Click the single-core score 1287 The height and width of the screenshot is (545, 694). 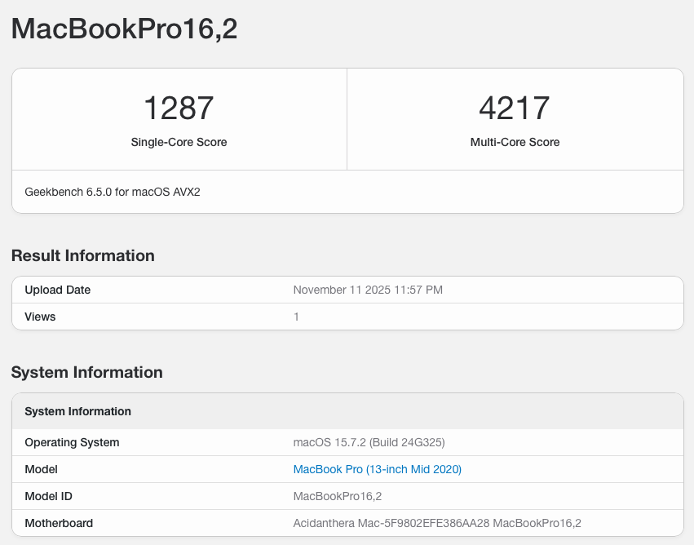tap(179, 108)
